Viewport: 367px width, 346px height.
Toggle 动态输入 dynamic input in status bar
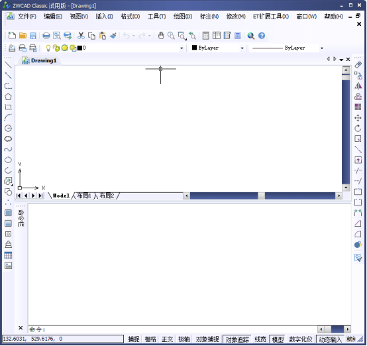pos(331,339)
